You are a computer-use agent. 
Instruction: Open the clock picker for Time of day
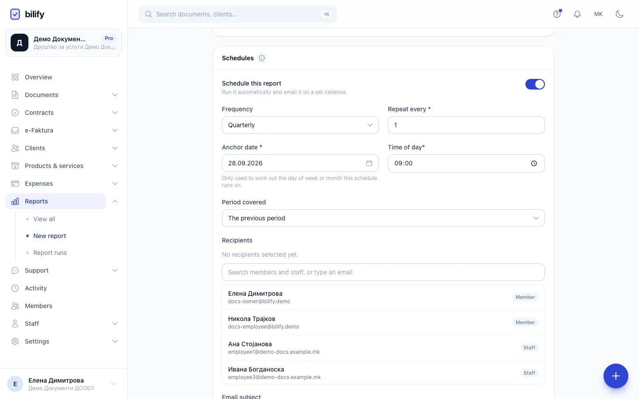coord(534,163)
